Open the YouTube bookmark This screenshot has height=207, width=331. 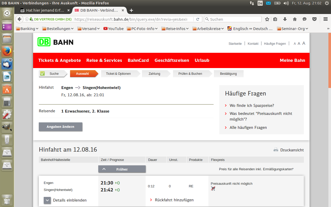tap(114, 29)
